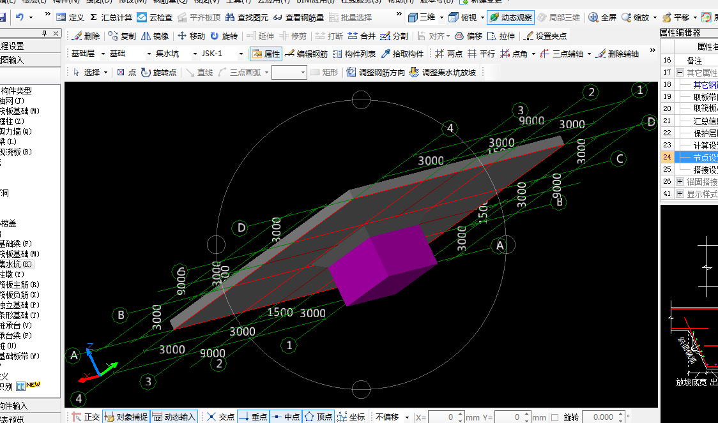The height and width of the screenshot is (423, 718).
Task: Open 查看钢筋量 rebar quantity view
Action: [298, 17]
